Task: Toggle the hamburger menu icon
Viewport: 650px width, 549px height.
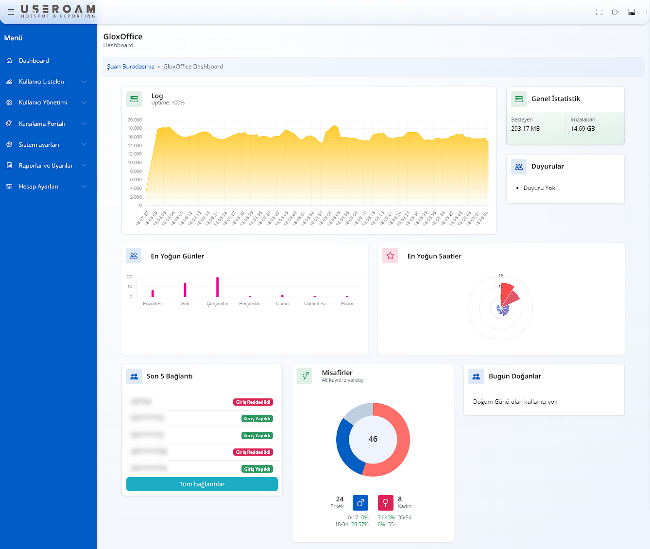Action: [x=11, y=12]
